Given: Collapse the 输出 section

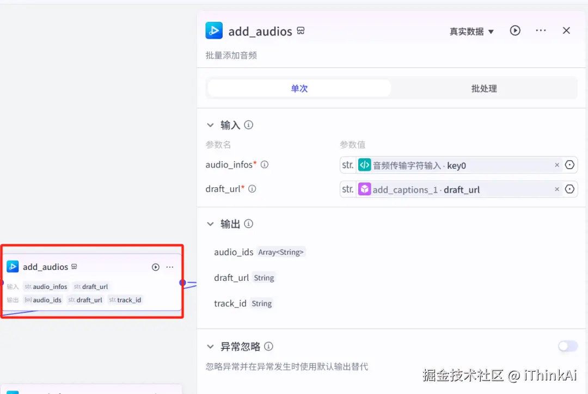Looking at the screenshot, I should [x=211, y=223].
